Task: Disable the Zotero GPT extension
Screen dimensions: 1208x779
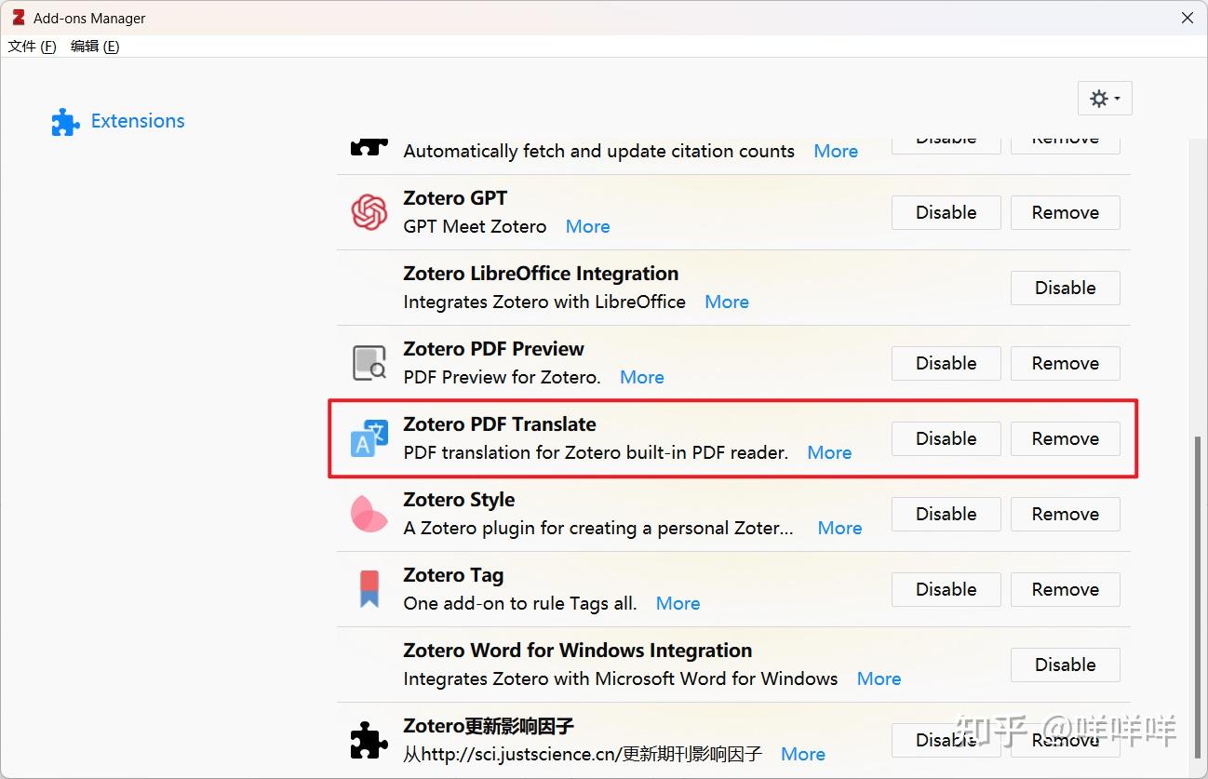Action: tap(946, 212)
